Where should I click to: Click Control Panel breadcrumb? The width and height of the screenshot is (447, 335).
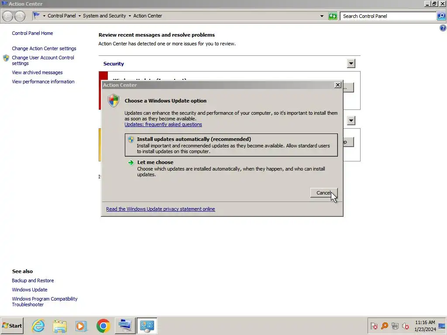[x=62, y=16]
